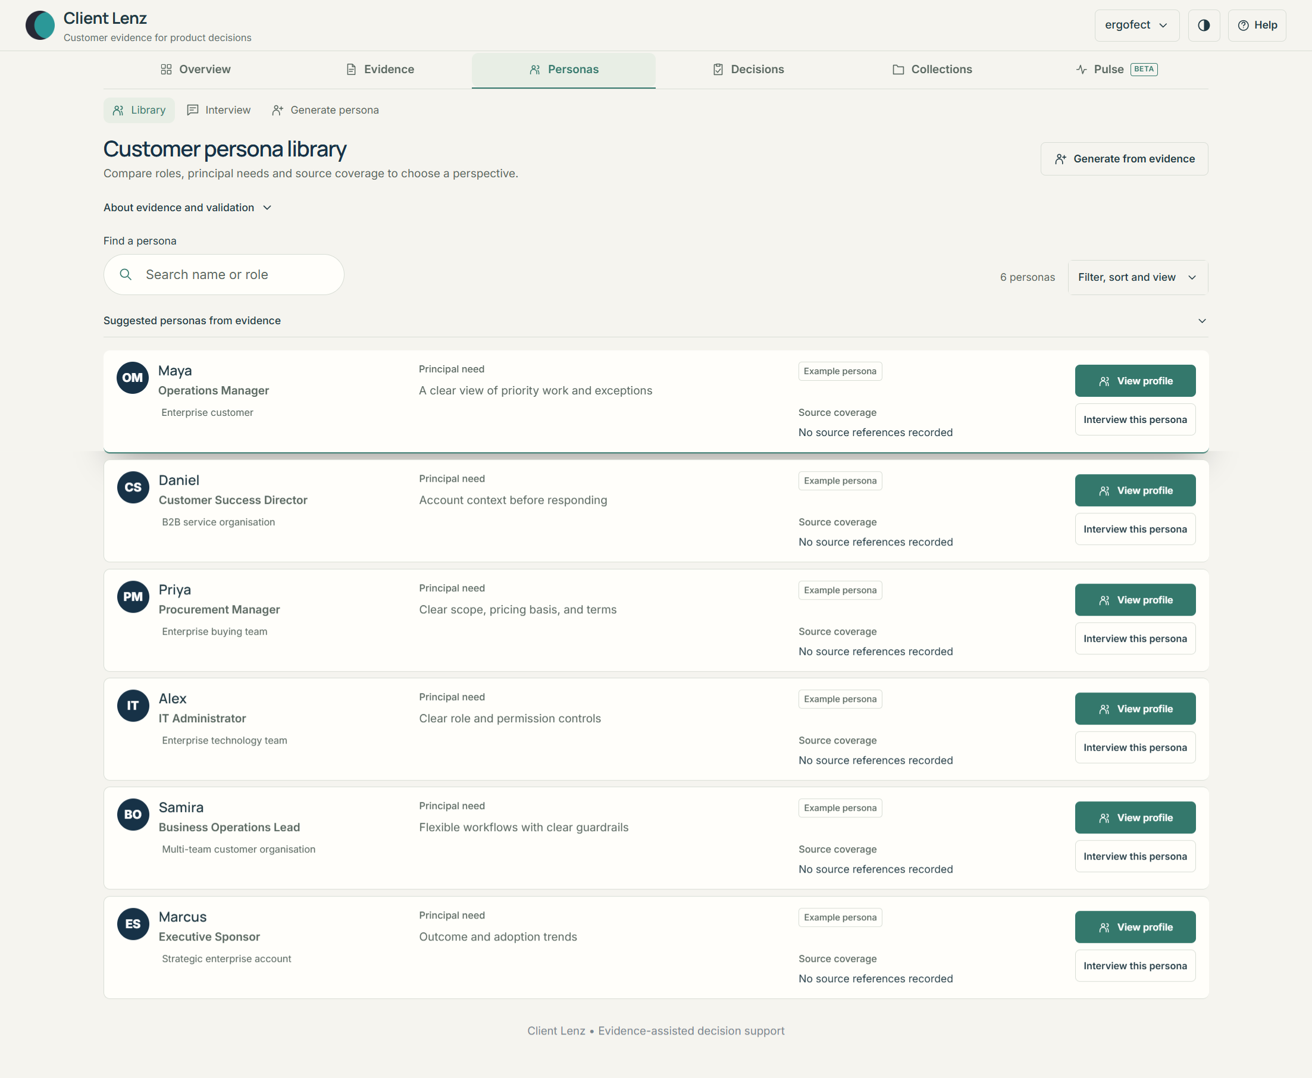Click the Search name or role field

pos(224,274)
